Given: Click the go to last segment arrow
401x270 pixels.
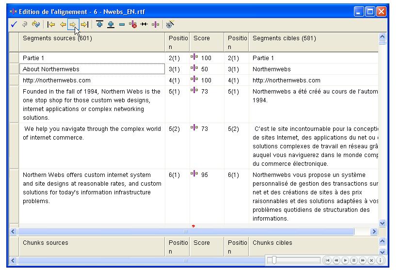Looking at the screenshot, I should click(84, 24).
